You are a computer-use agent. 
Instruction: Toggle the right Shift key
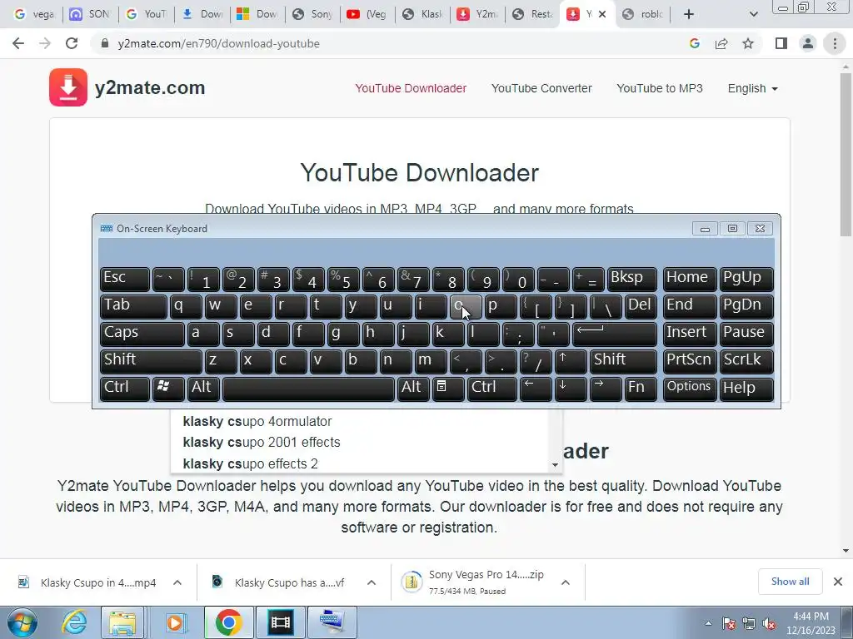coord(623,361)
